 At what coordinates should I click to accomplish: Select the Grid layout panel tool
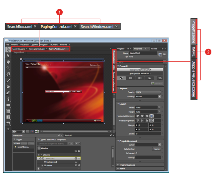coord(8,111)
